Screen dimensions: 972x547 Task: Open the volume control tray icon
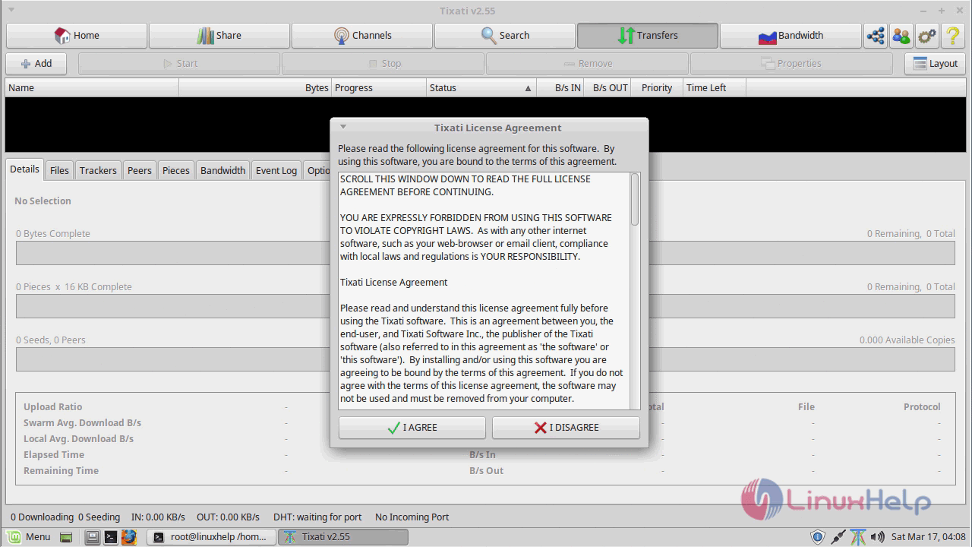tap(877, 537)
